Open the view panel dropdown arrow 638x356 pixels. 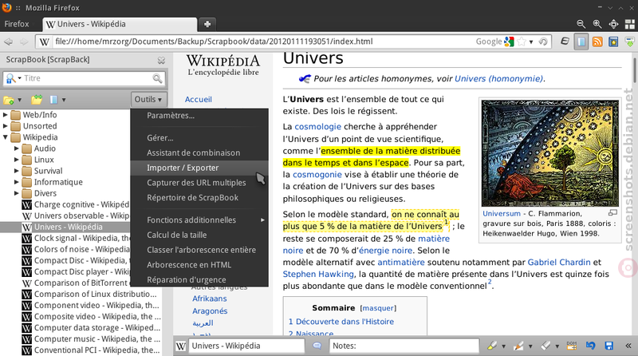point(64,100)
